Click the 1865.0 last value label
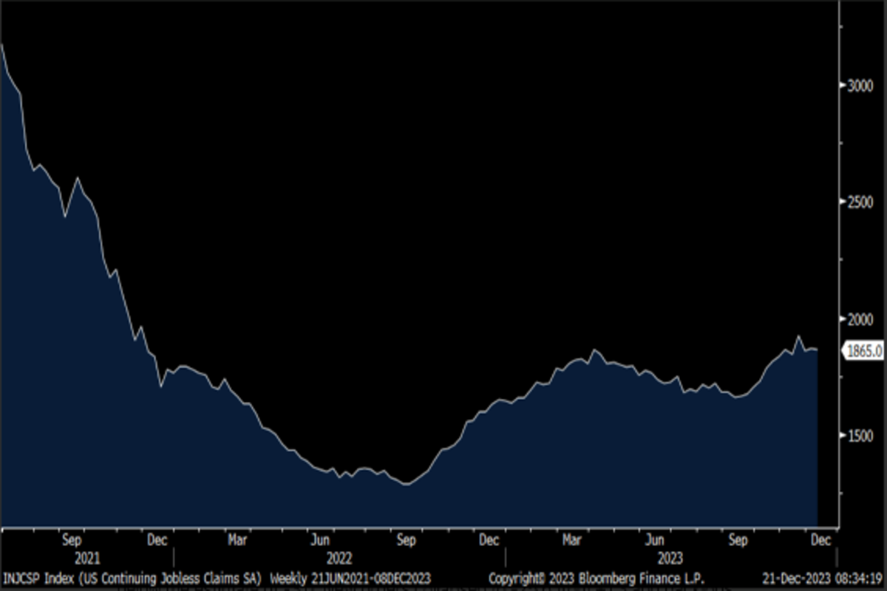This screenshot has height=591, width=887. coord(863,351)
